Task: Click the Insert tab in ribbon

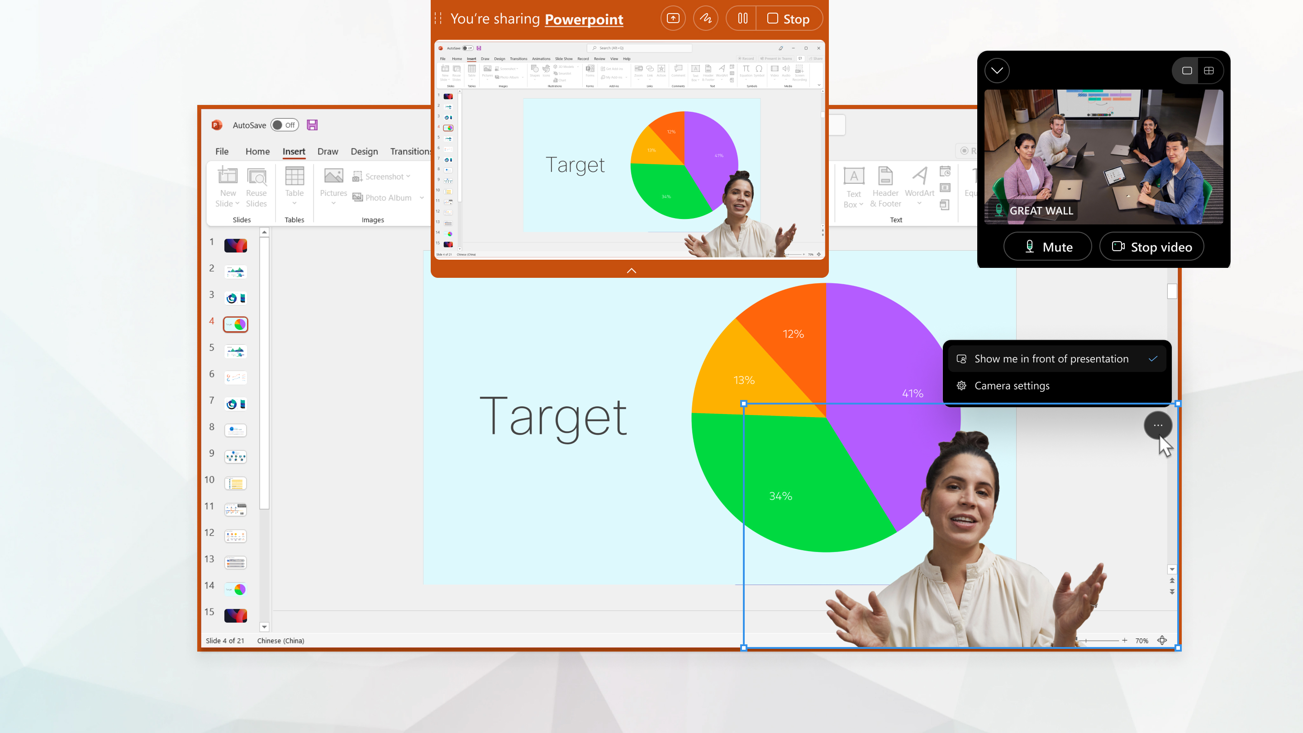Action: 294,150
